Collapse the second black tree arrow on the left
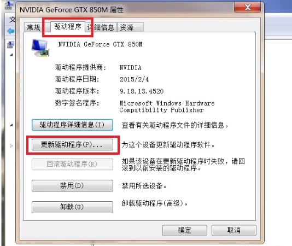The height and width of the screenshot is (246, 292). click(x=11, y=125)
